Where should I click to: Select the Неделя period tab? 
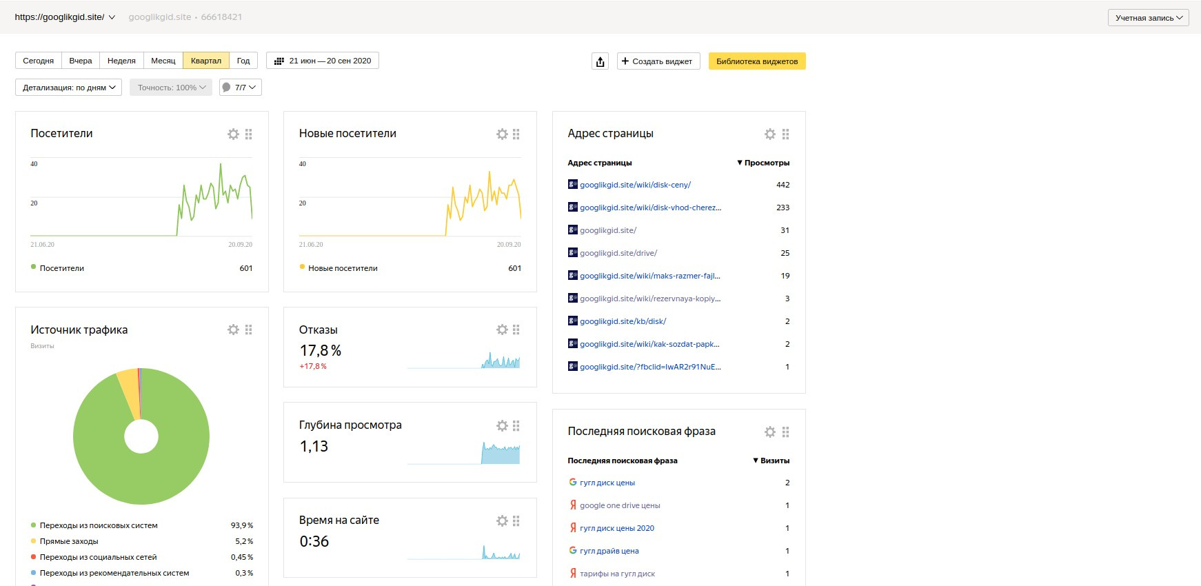tap(121, 61)
